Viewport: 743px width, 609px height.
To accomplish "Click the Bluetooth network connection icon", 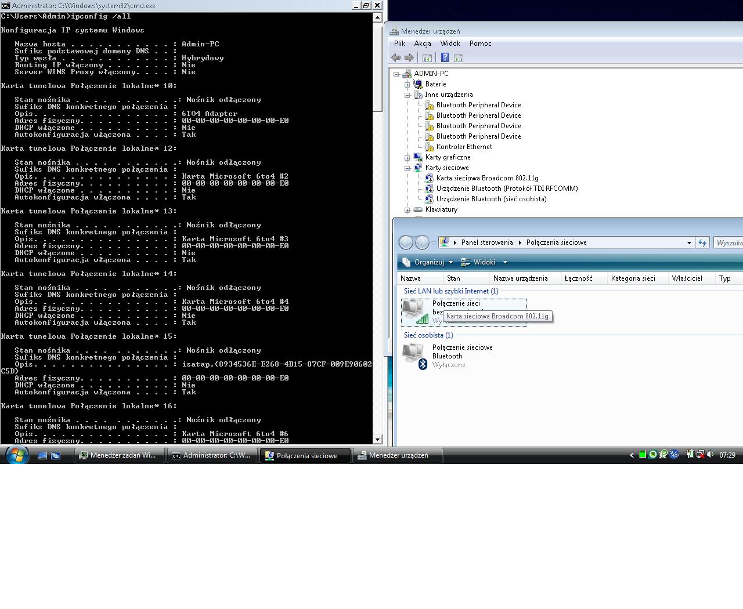I will pos(416,356).
